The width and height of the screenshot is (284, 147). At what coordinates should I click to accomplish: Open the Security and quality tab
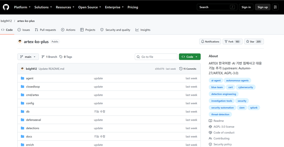(115, 30)
